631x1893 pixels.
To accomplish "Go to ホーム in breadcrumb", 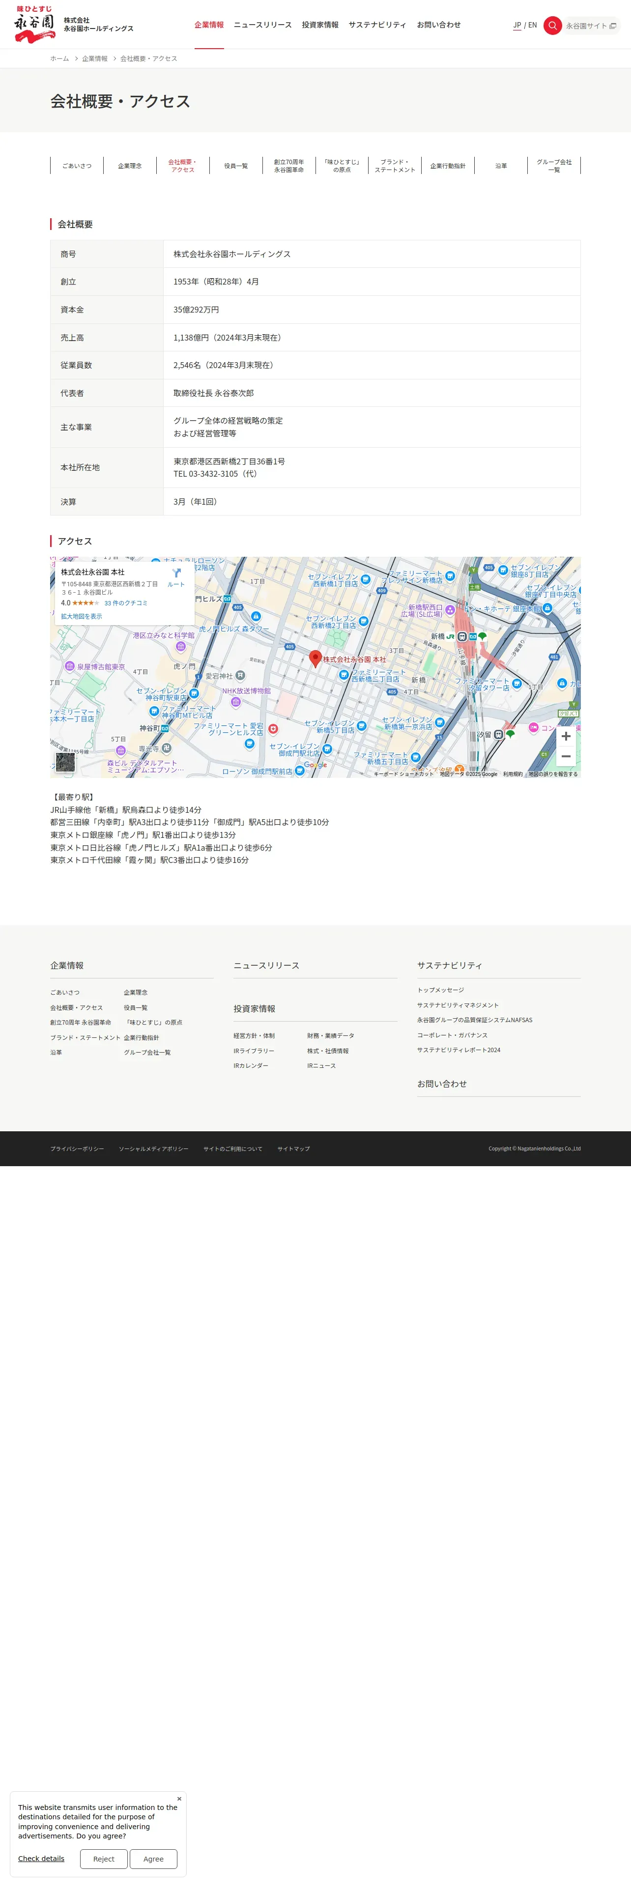I will coord(59,59).
